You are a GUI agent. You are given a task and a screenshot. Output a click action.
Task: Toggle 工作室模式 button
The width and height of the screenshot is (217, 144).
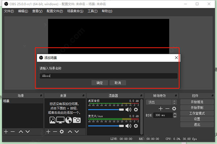point(197,113)
